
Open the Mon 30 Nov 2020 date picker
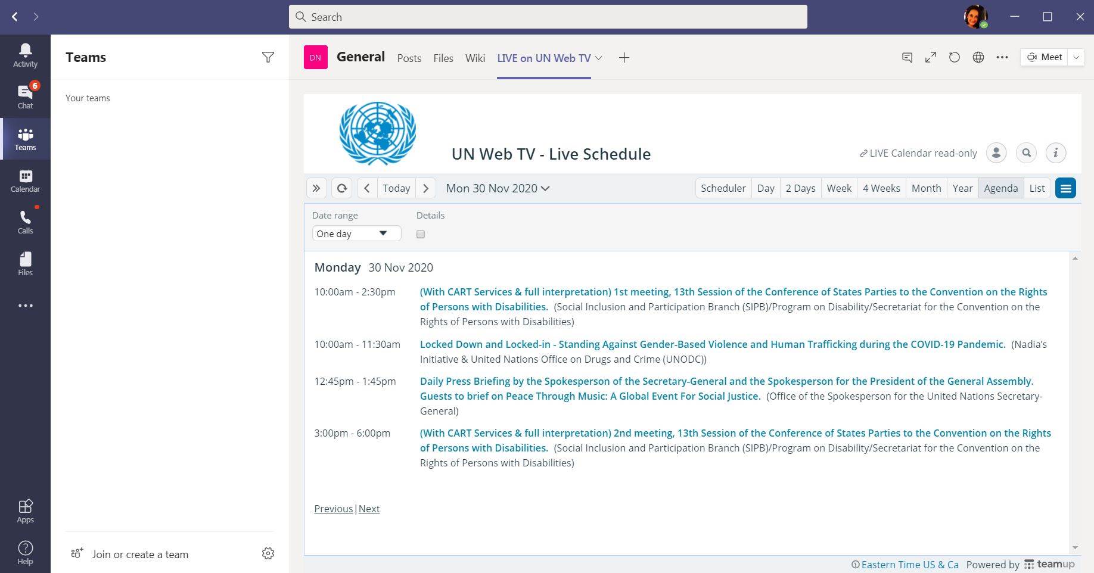[x=498, y=188]
